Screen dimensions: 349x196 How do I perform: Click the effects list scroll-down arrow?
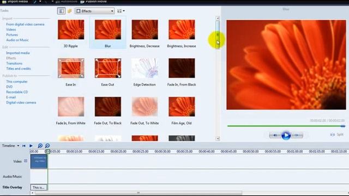pos(218,138)
